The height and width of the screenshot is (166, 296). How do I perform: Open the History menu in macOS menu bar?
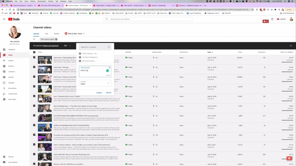pos(33,1)
